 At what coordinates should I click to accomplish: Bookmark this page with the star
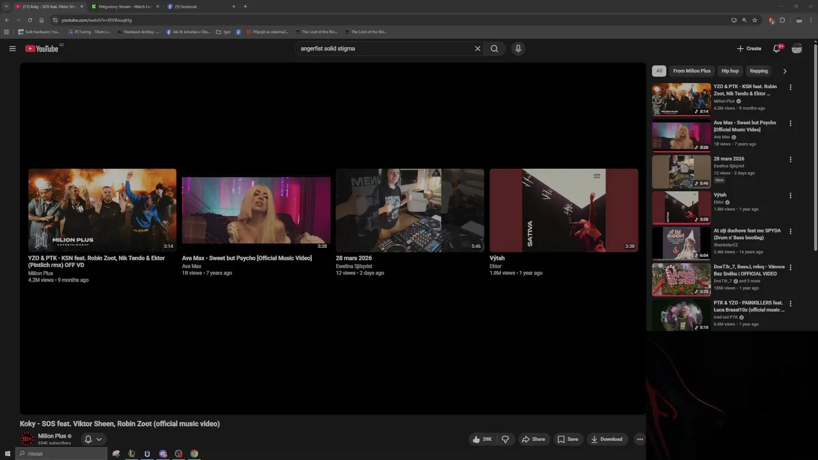[755, 20]
